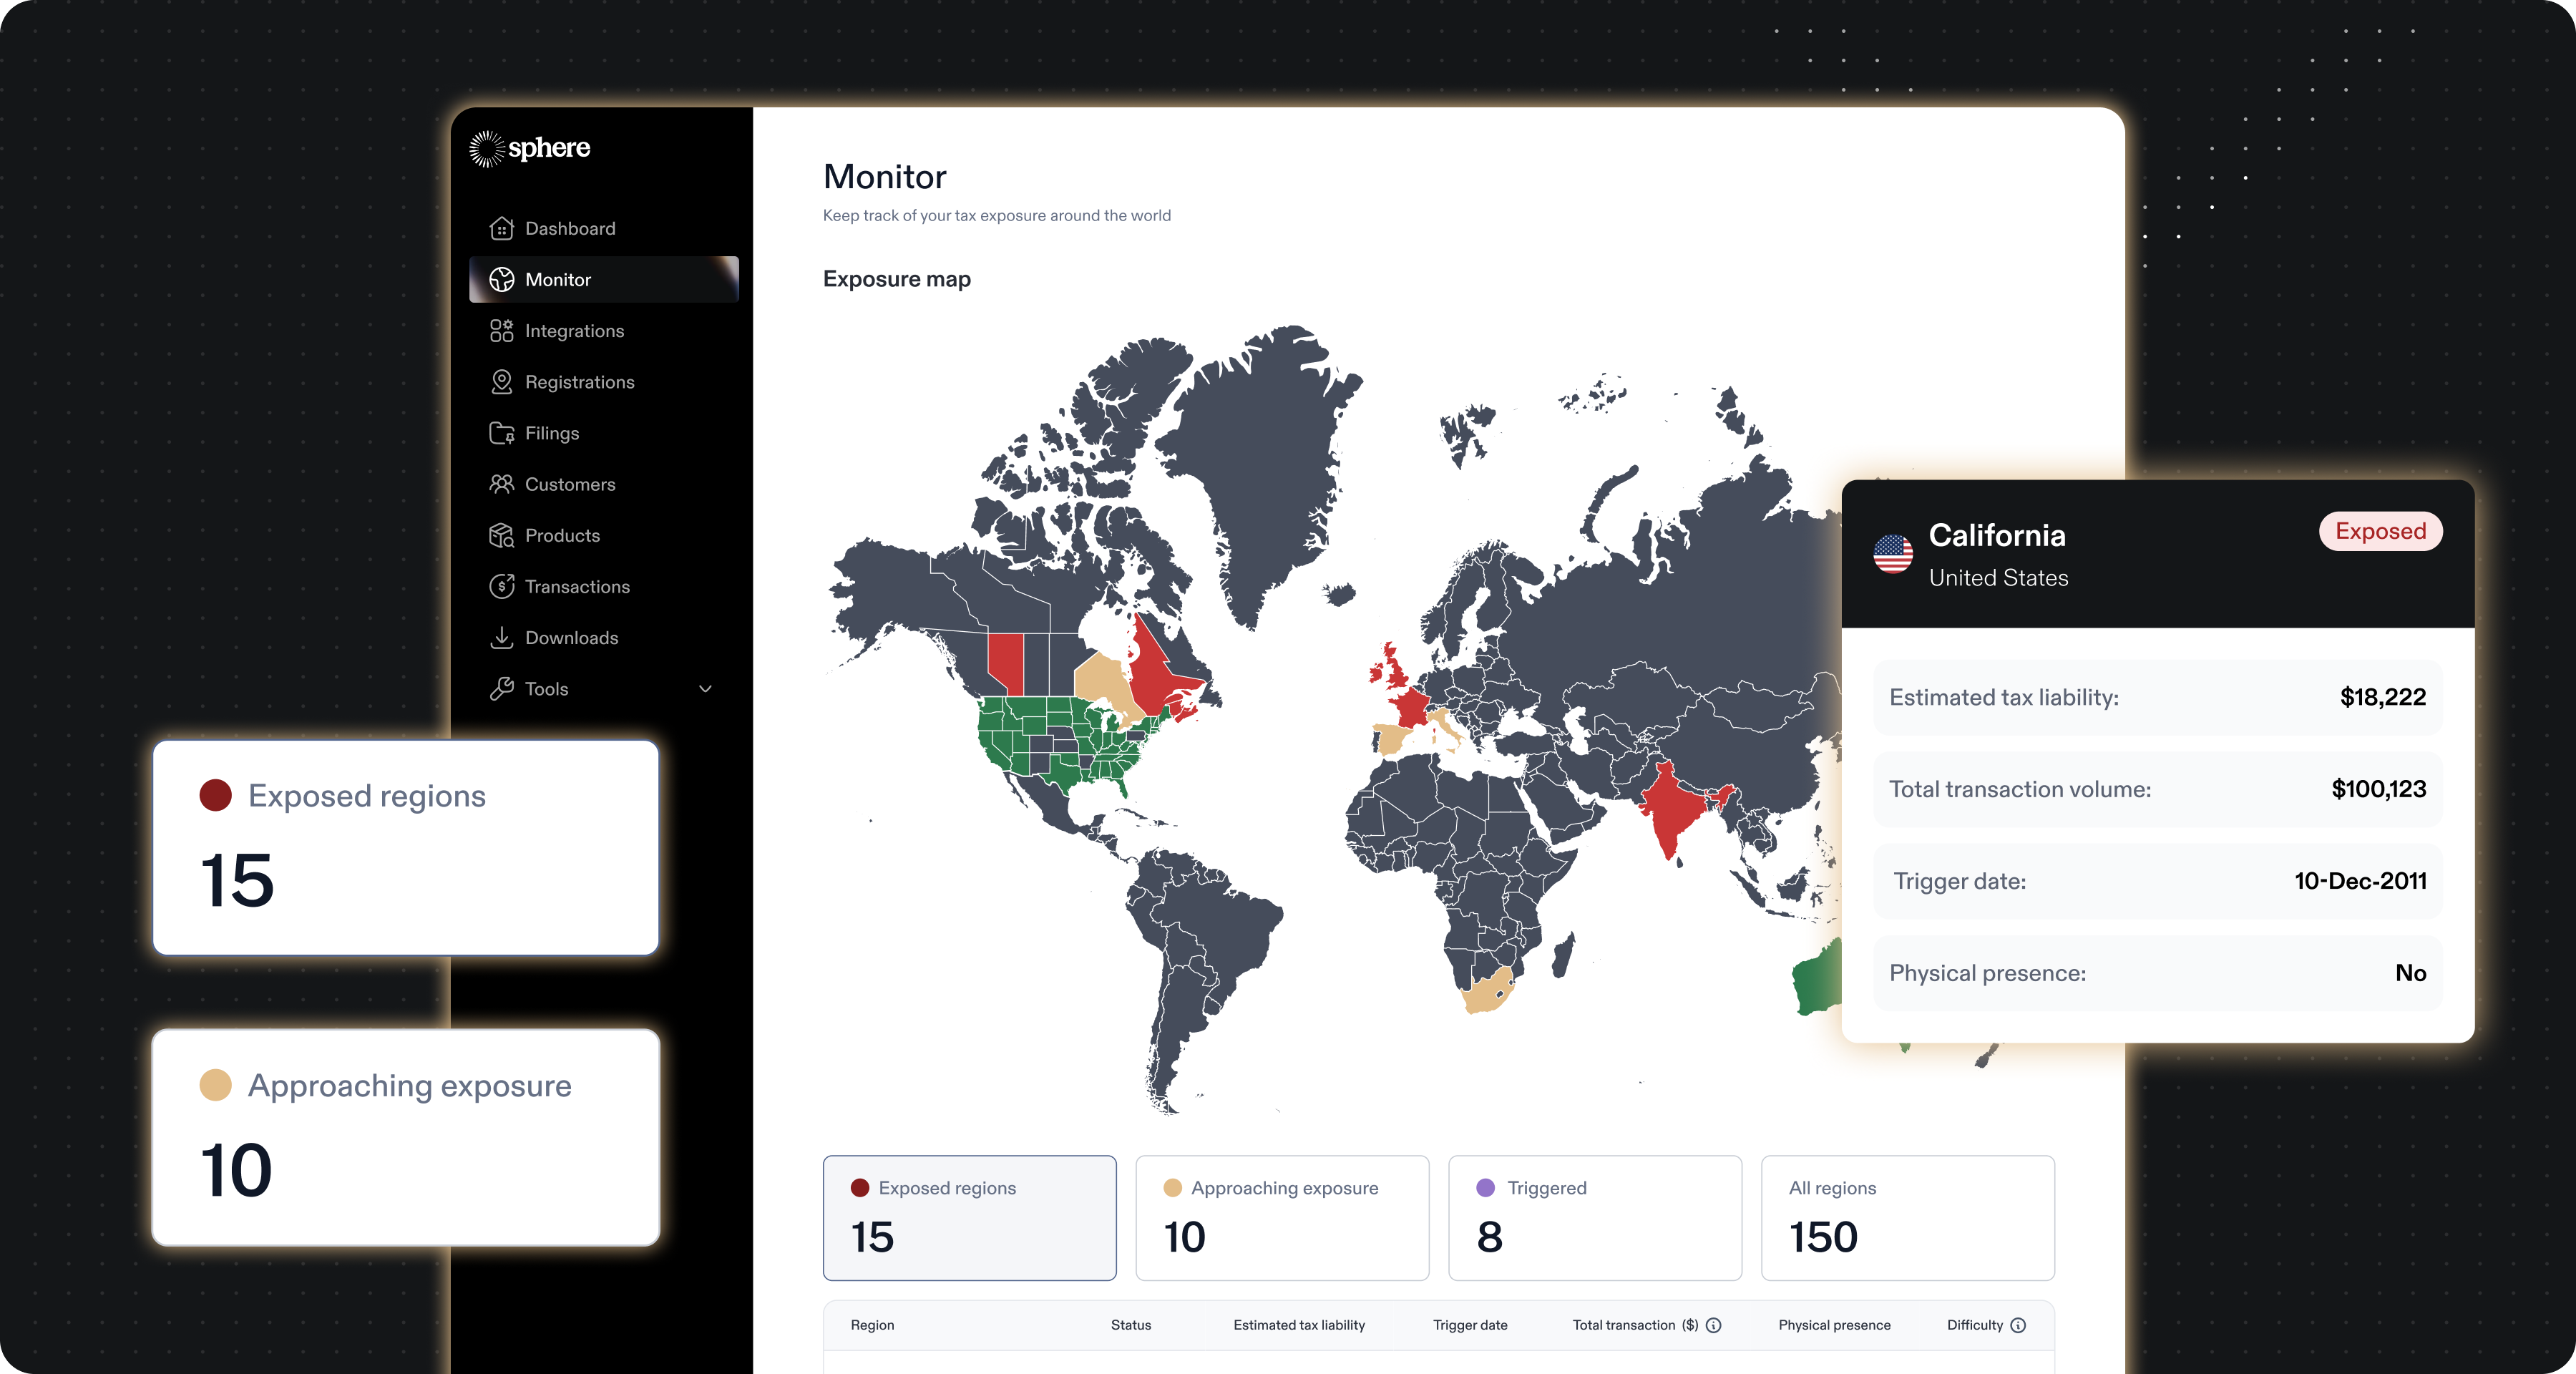Click the Downloads arrow icon
2576x1374 pixels.
point(501,638)
